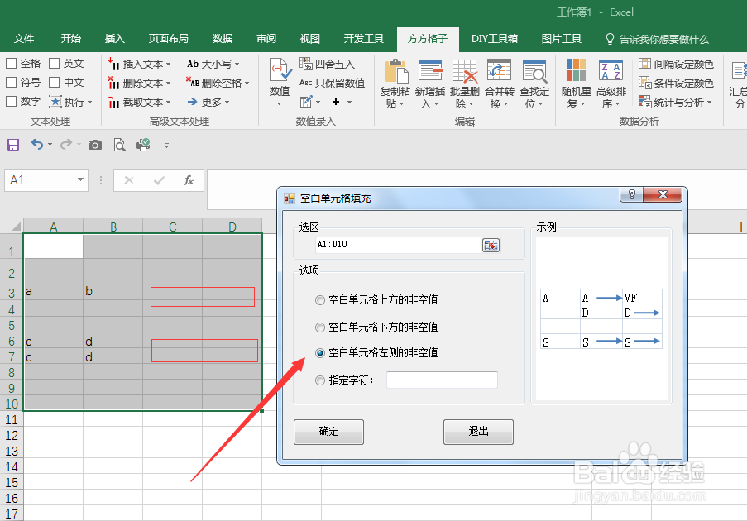
Task: Switch to the 开发工具 tab
Action: pos(363,39)
